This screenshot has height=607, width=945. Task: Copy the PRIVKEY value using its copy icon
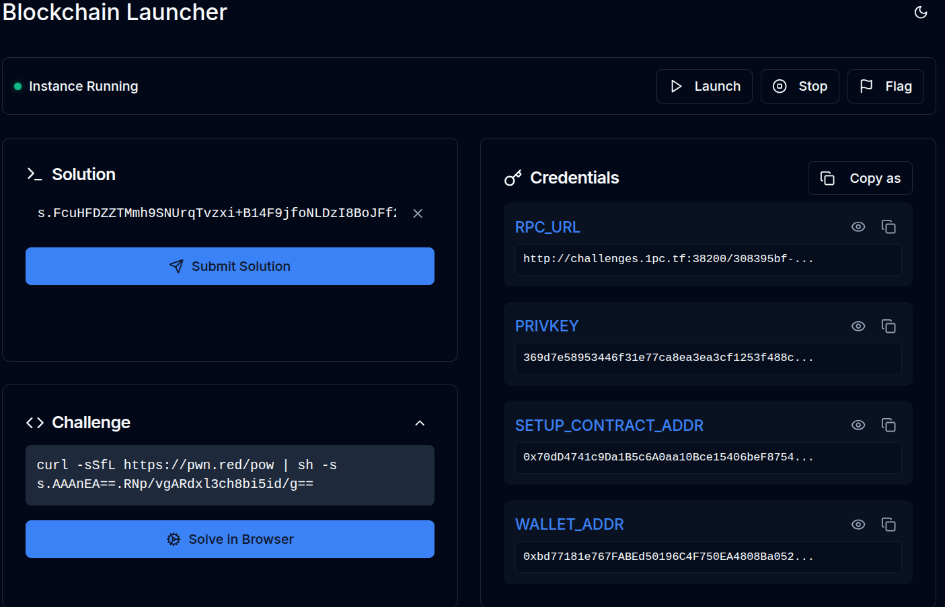click(x=889, y=326)
